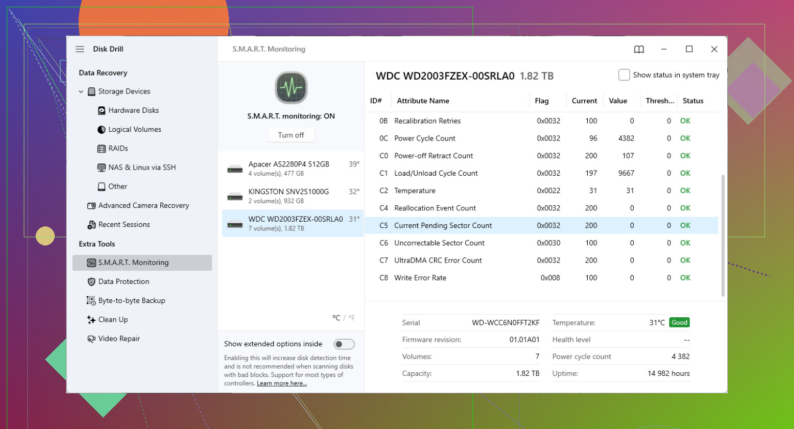Click the Logical Volumes pie icon

click(102, 130)
